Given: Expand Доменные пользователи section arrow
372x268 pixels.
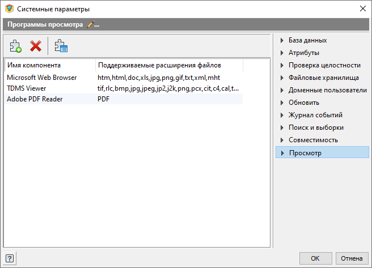Looking at the screenshot, I should 282,90.
